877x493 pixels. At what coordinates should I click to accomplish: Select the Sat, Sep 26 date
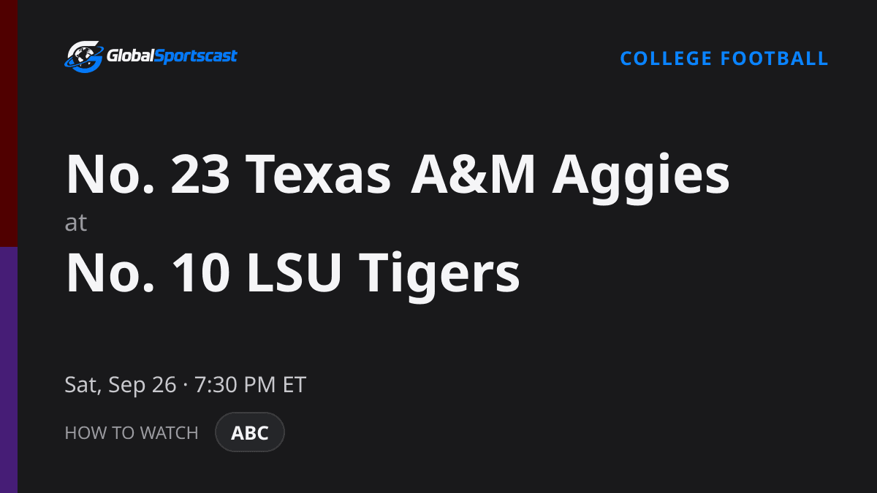coord(121,385)
